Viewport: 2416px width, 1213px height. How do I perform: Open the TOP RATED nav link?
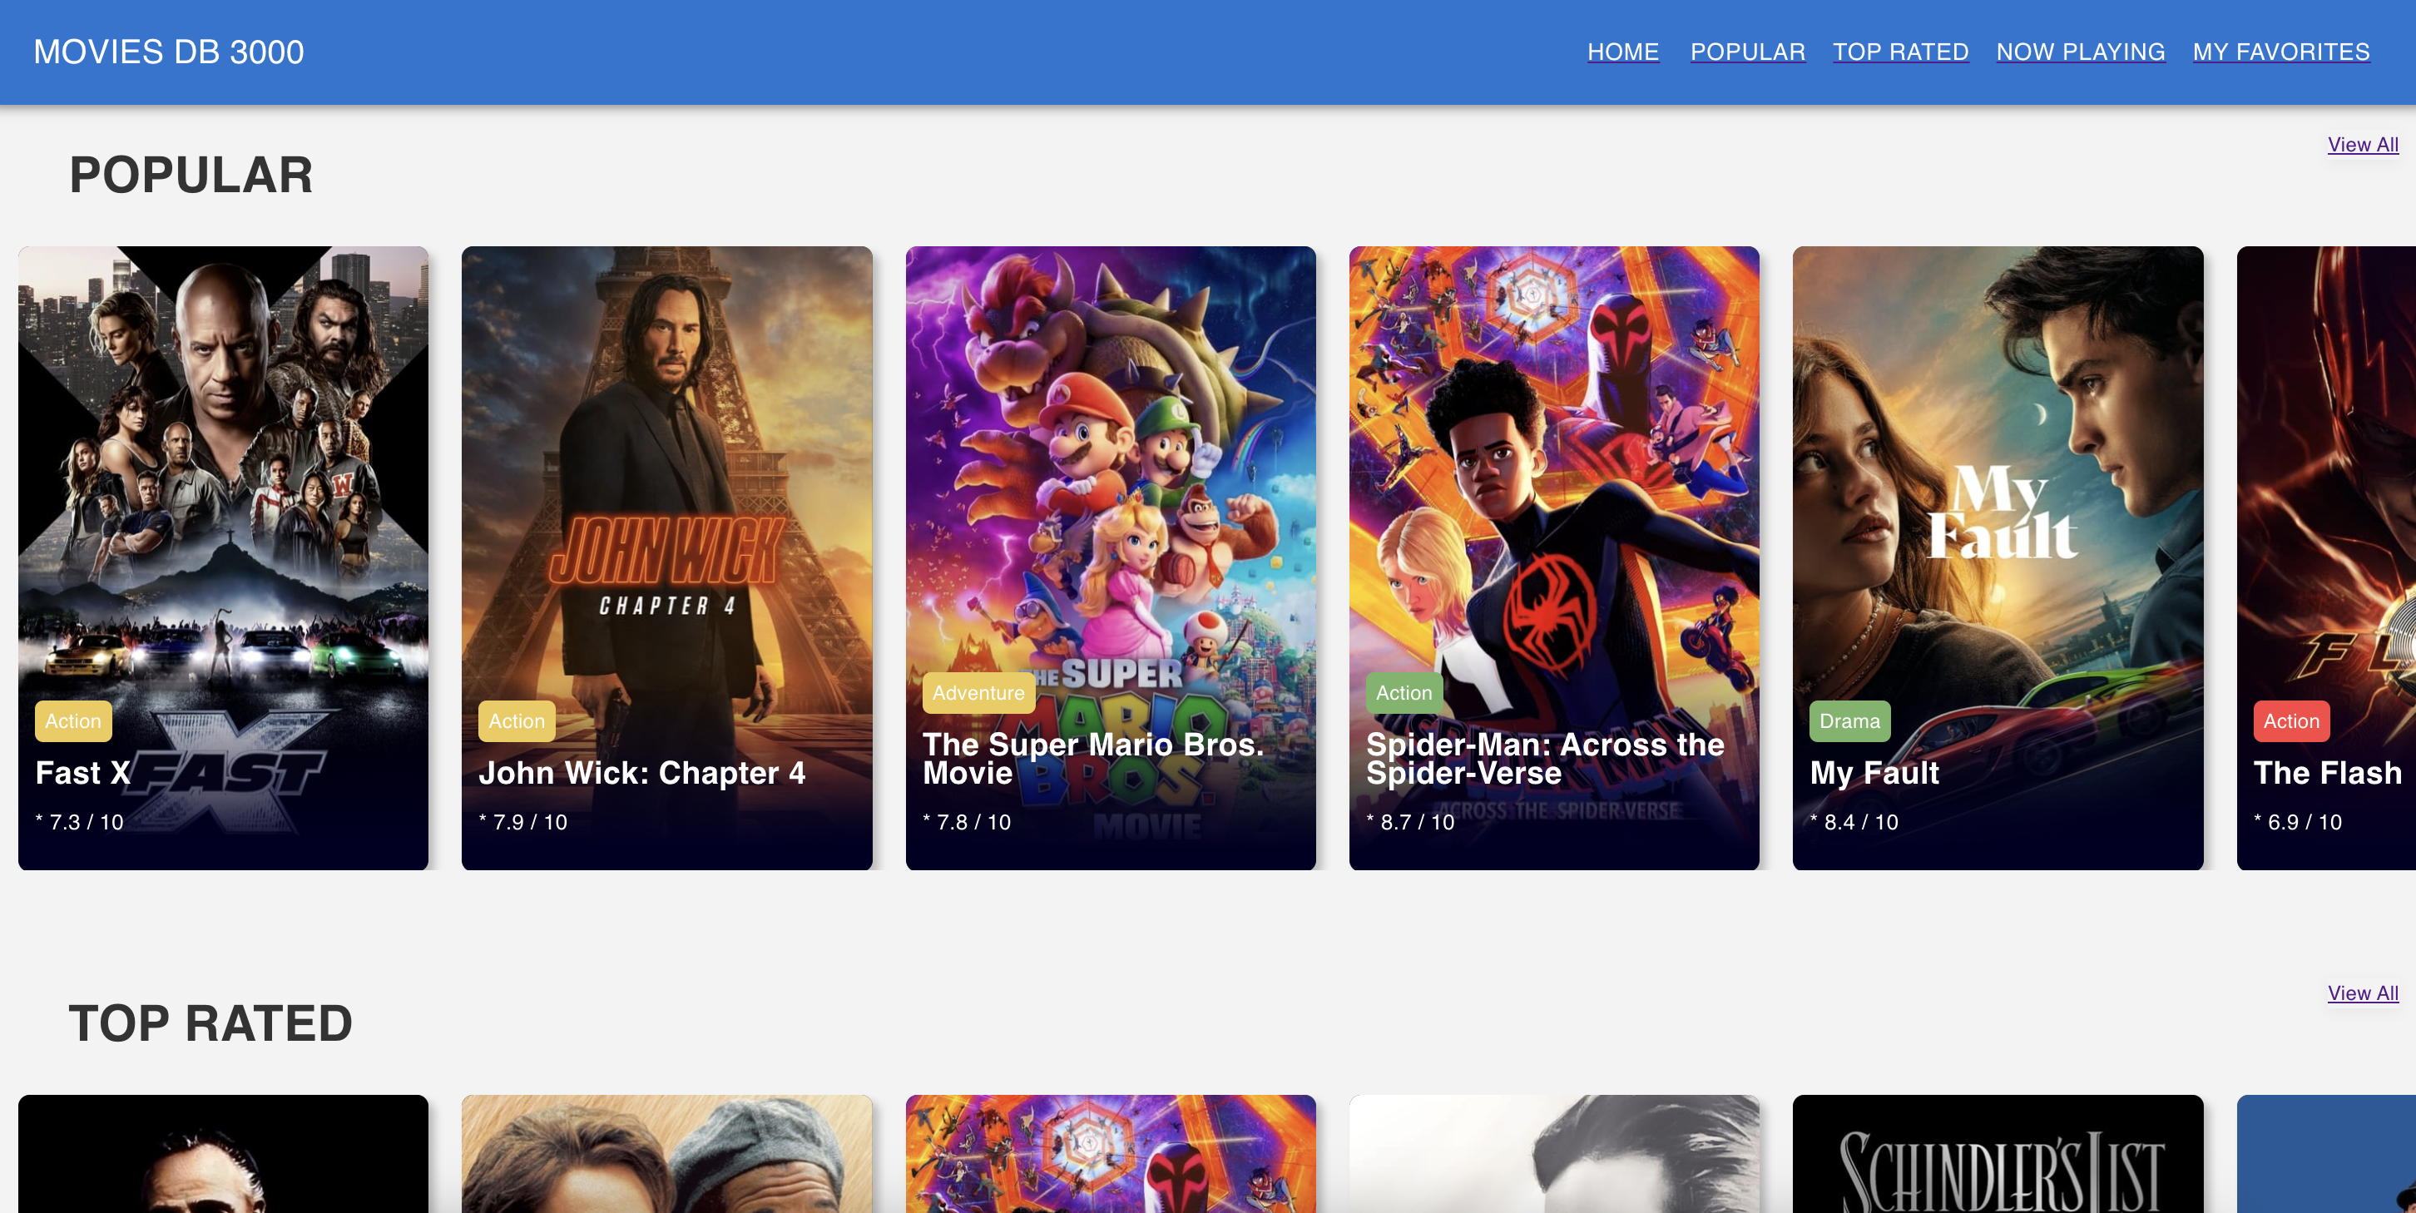point(1900,52)
